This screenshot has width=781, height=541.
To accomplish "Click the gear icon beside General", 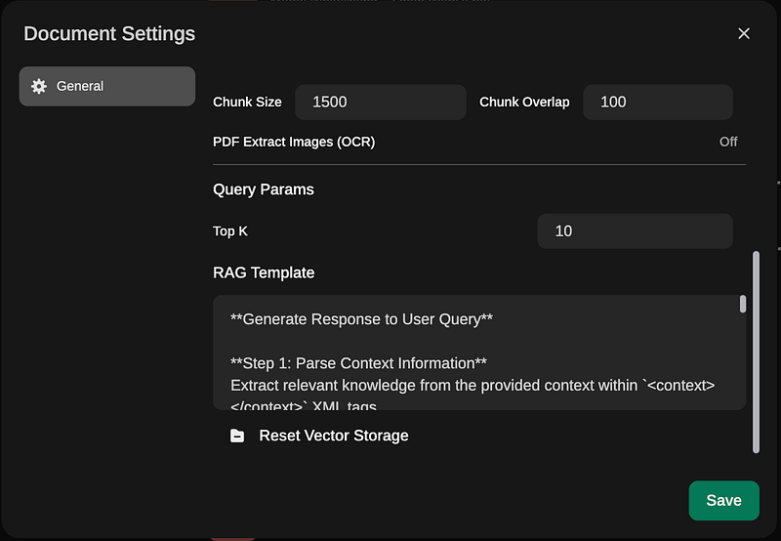I will pyautogui.click(x=39, y=86).
